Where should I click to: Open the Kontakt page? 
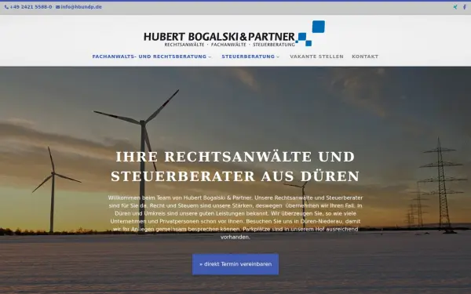[x=365, y=56]
